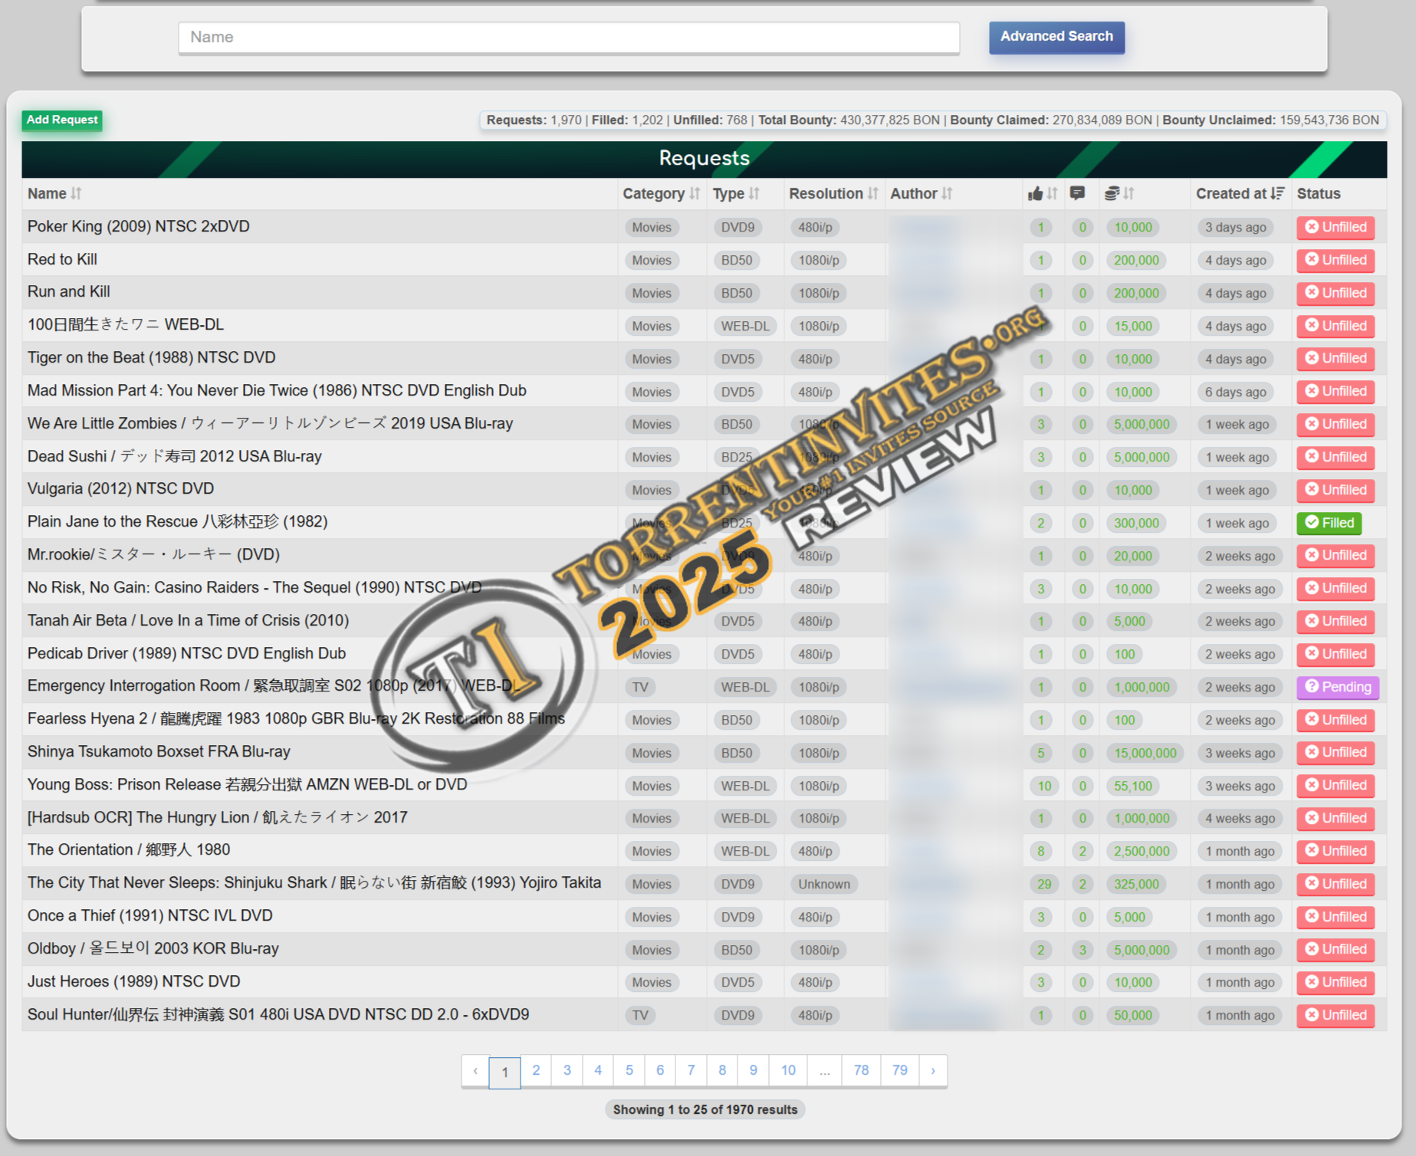
Task: Open the Red to Kill request
Action: 62,260
